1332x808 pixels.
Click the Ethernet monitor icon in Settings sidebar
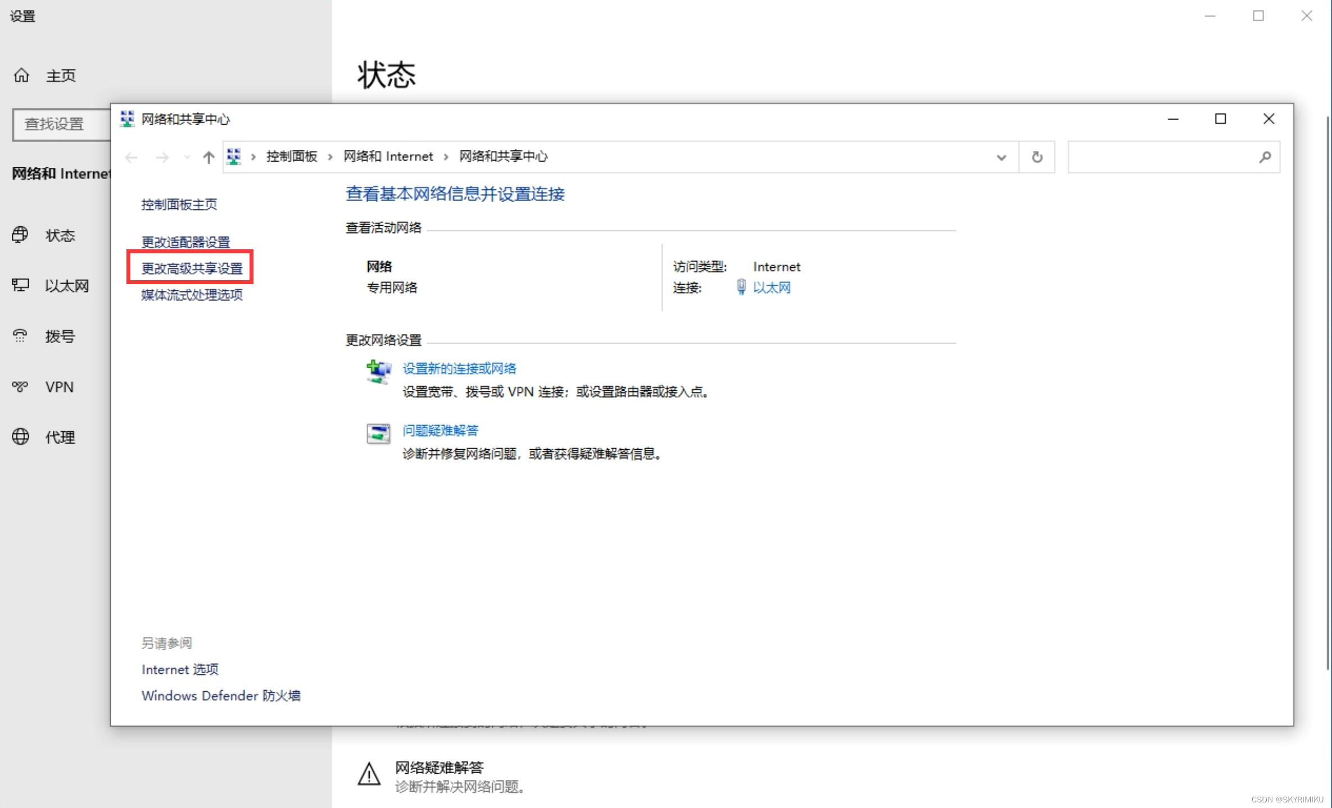[20, 285]
